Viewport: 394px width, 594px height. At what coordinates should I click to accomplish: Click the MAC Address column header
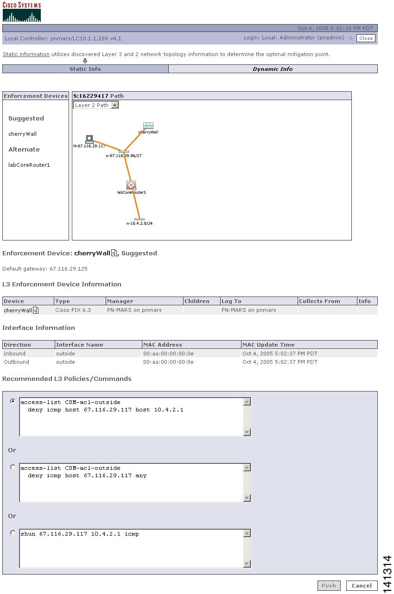pyautogui.click(x=191, y=345)
